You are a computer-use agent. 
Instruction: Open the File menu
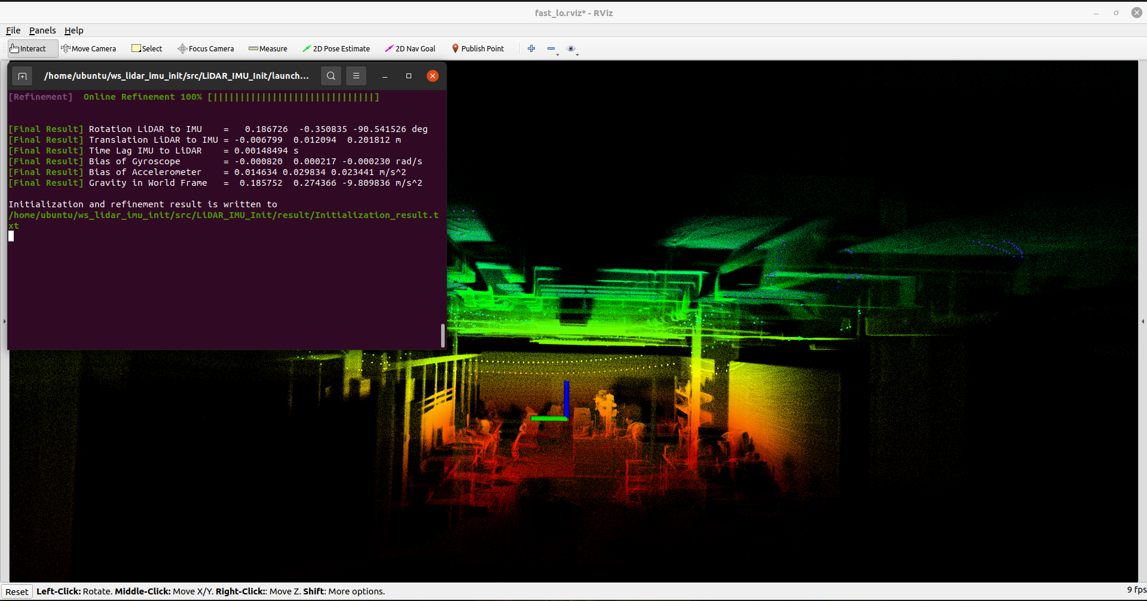pos(13,30)
